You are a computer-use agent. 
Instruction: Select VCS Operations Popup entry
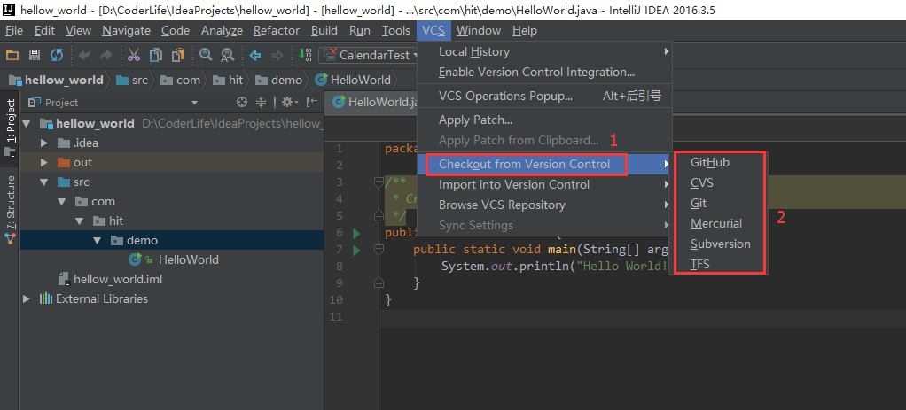tap(545, 97)
